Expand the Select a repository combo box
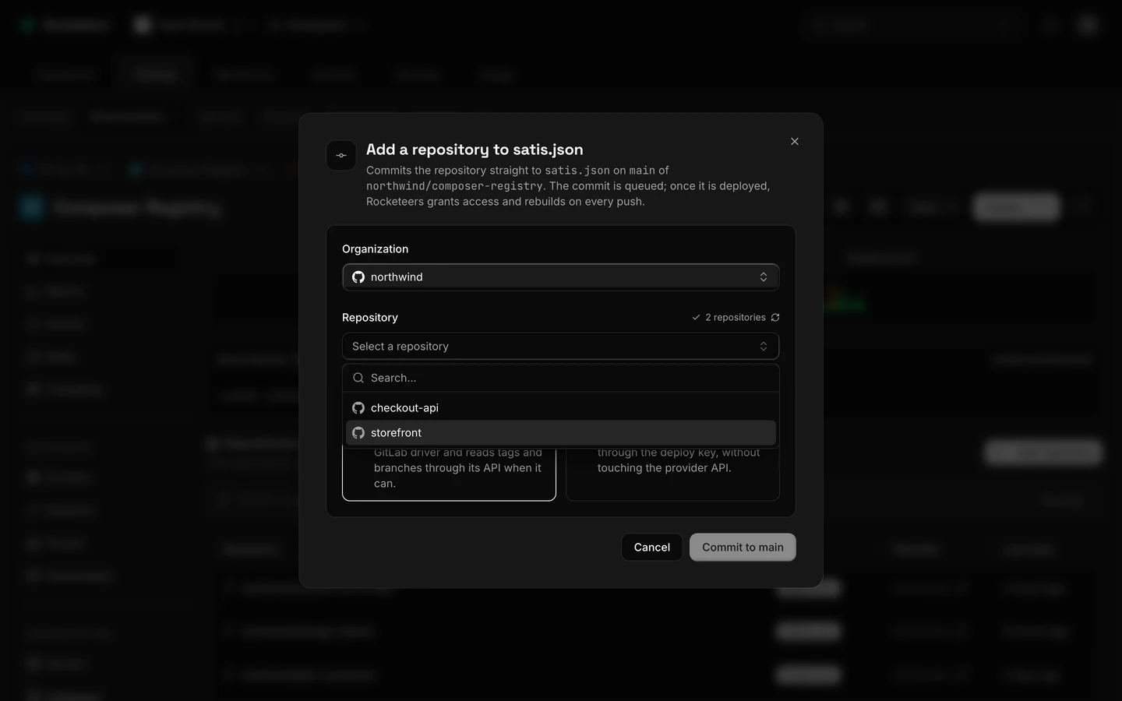This screenshot has width=1122, height=701. click(x=561, y=346)
